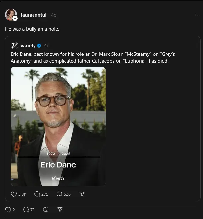
Task: Repost the quoted Variety post (628)
Action: pos(60,194)
